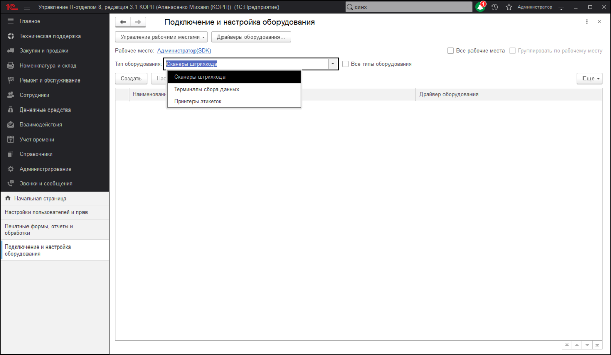Viewport: 611px width, 355px height.
Task: Click the search field in title bar
Action: [407, 7]
